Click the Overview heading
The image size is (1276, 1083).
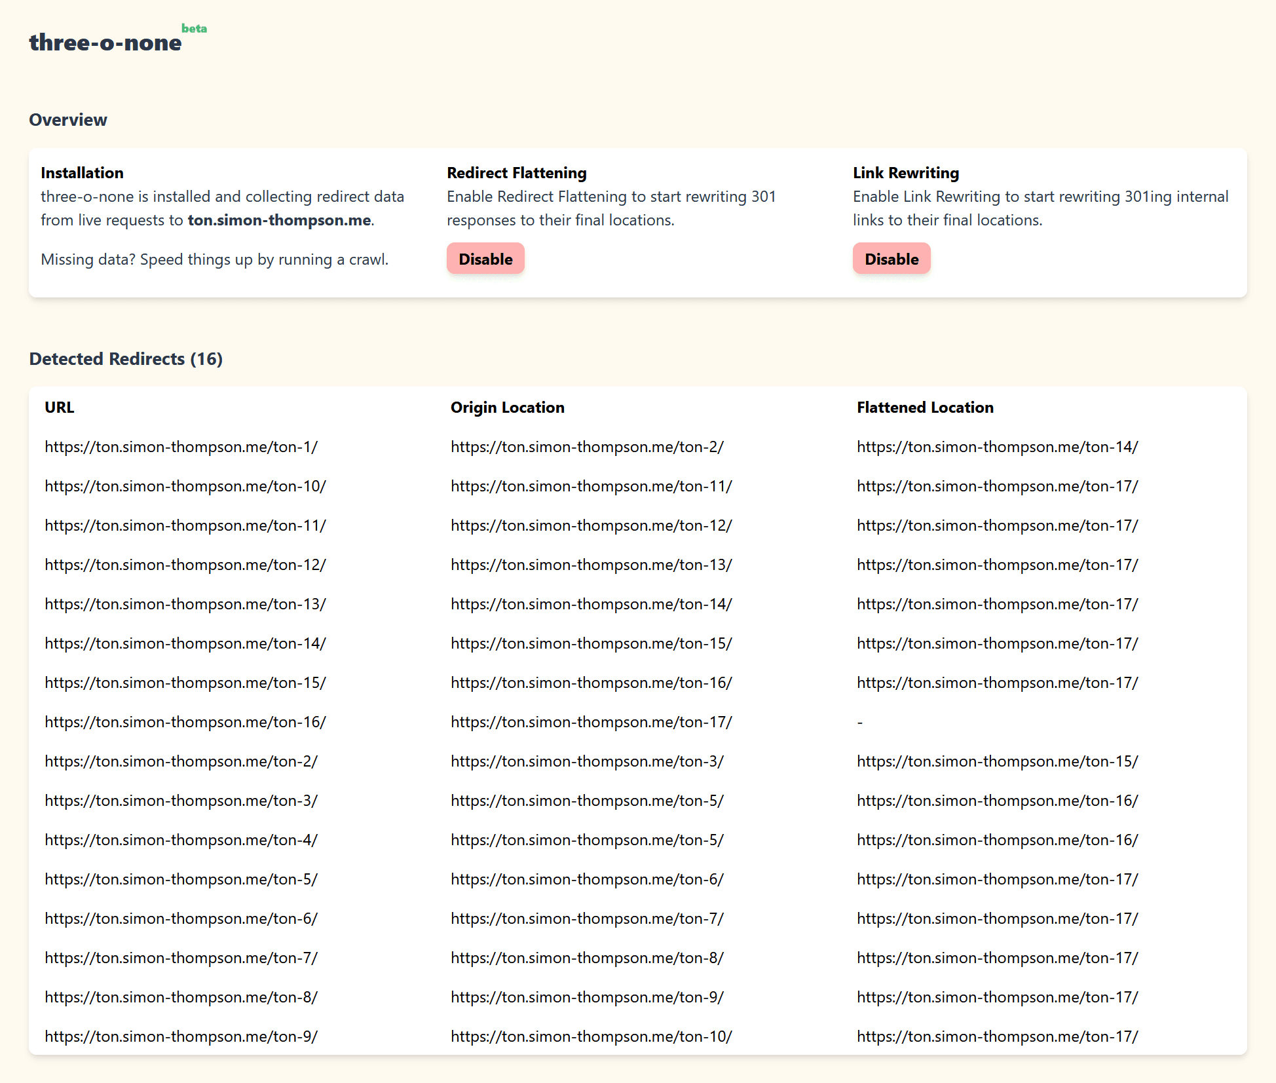(x=68, y=120)
